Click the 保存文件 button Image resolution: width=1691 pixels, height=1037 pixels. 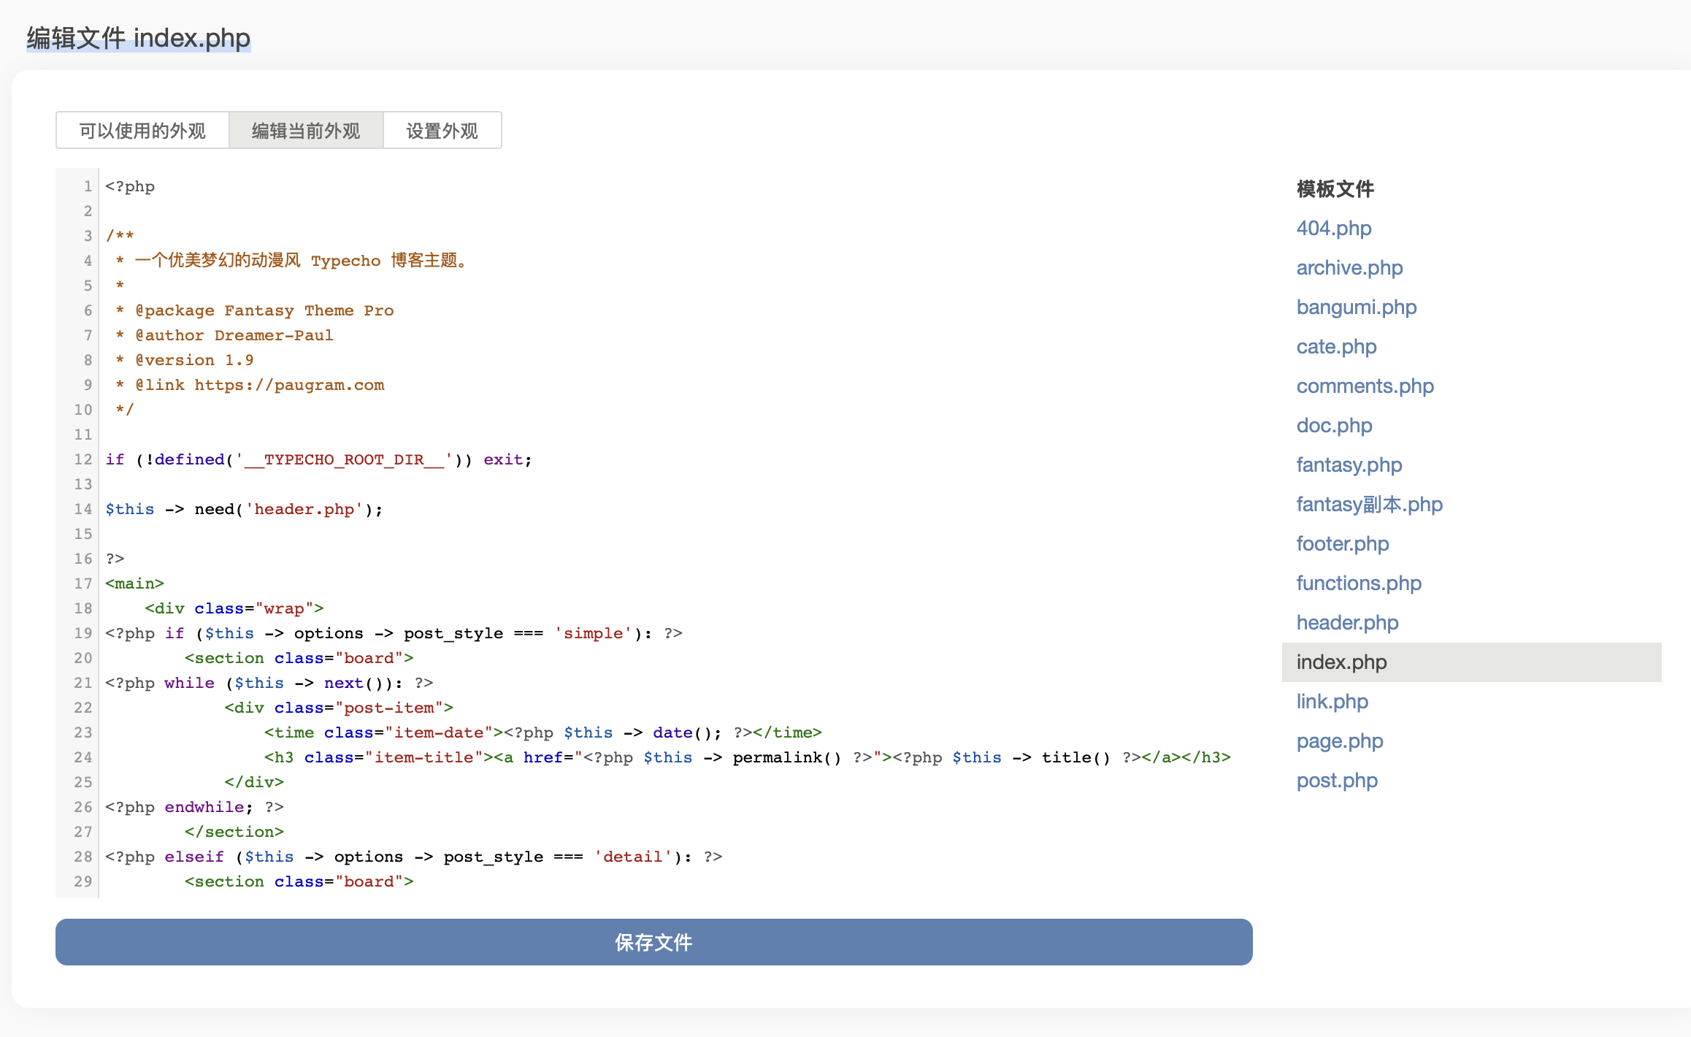(x=654, y=942)
